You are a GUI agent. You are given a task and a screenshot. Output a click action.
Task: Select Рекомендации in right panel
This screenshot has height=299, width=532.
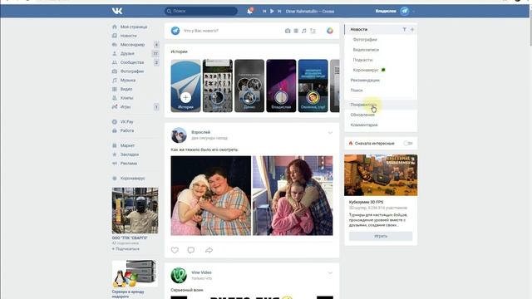click(x=365, y=81)
